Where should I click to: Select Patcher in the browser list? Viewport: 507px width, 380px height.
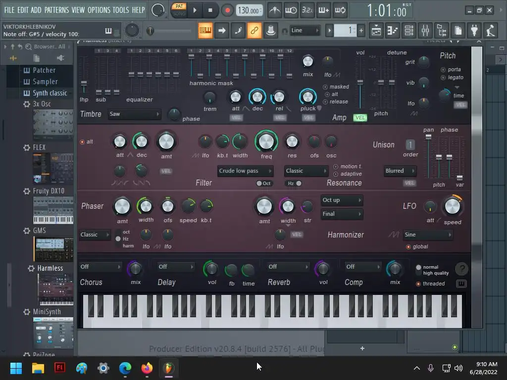click(x=44, y=70)
